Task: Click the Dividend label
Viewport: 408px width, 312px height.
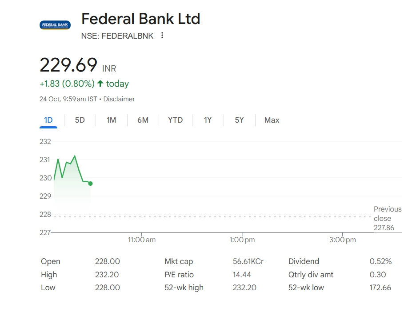Action: click(x=304, y=261)
